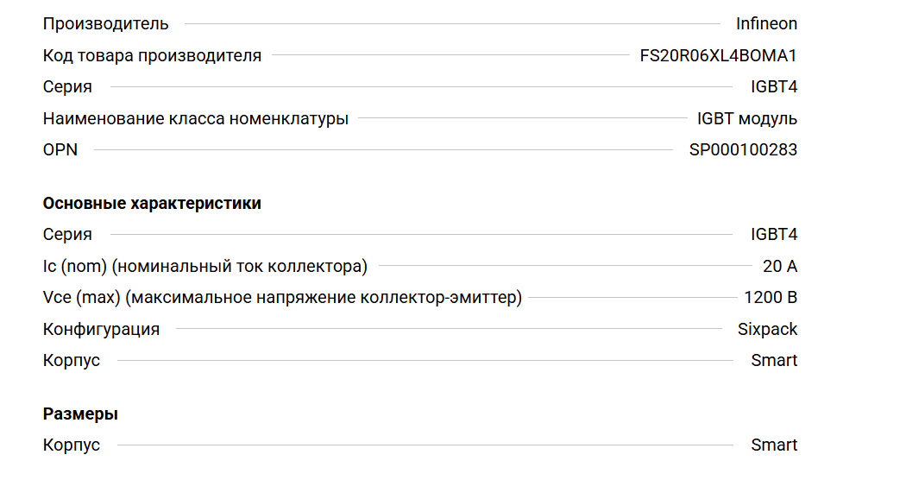Select the 20 А current value
This screenshot has width=906, height=480.
[x=780, y=267]
